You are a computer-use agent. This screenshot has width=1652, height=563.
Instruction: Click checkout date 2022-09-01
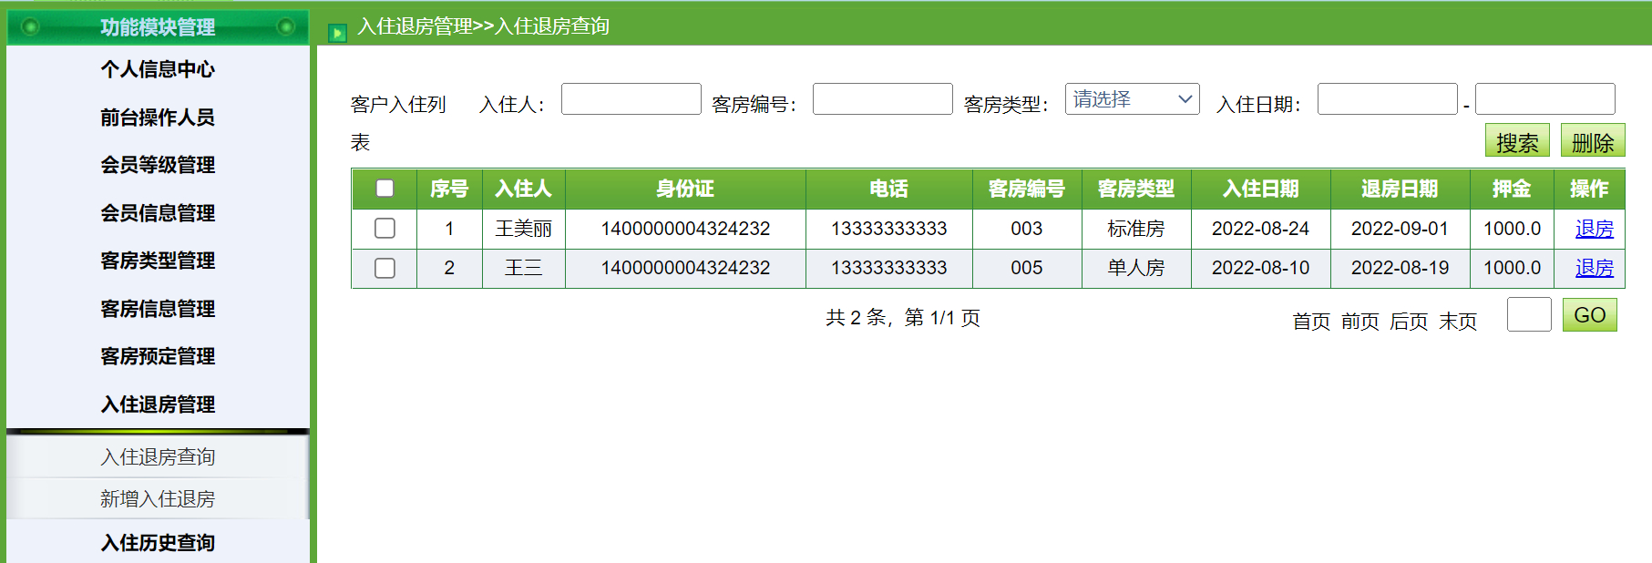tap(1400, 229)
